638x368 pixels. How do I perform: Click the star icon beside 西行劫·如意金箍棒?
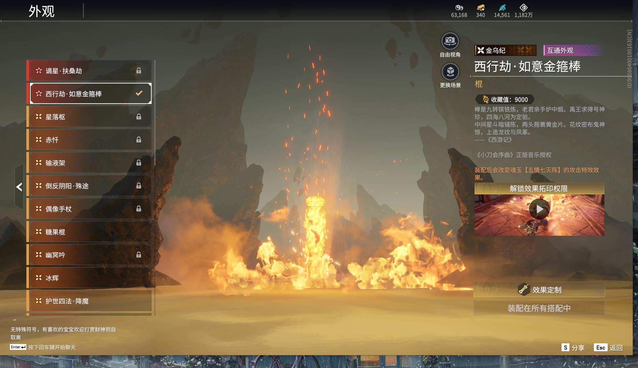pyautogui.click(x=39, y=93)
